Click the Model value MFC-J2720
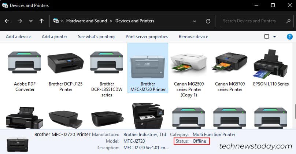Screen dimensions: 296x154 (134, 141)
